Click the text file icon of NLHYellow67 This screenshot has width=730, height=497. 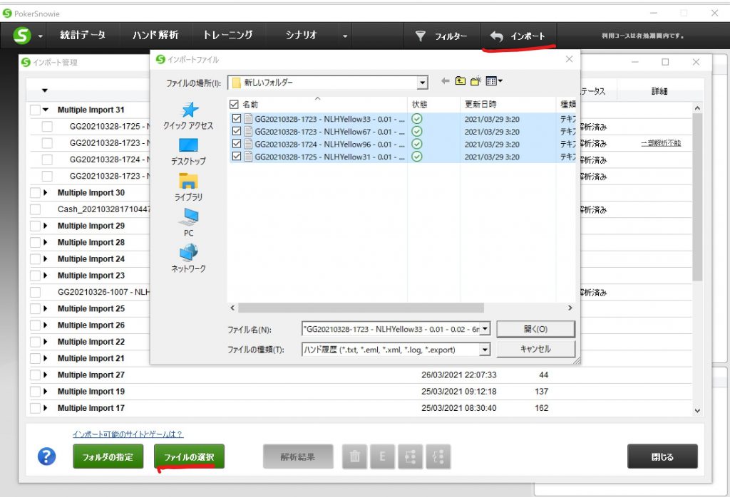tap(248, 132)
